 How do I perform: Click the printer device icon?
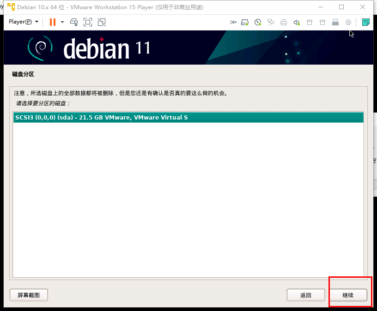284,23
